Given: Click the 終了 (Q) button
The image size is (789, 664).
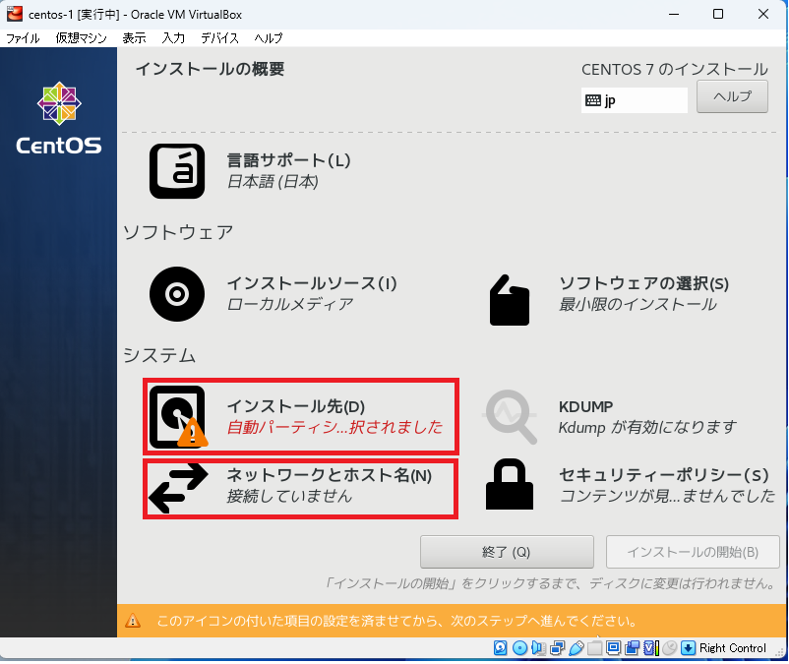Looking at the screenshot, I should click(507, 552).
